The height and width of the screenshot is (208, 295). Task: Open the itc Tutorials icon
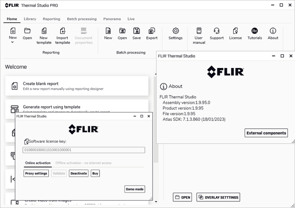(254, 31)
